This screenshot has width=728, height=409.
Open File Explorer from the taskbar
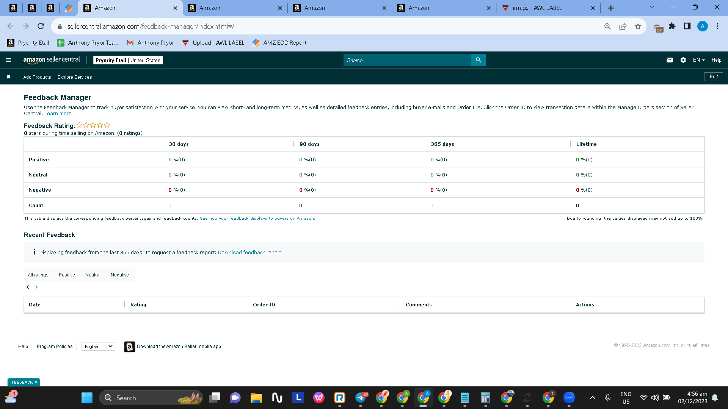pyautogui.click(x=256, y=398)
